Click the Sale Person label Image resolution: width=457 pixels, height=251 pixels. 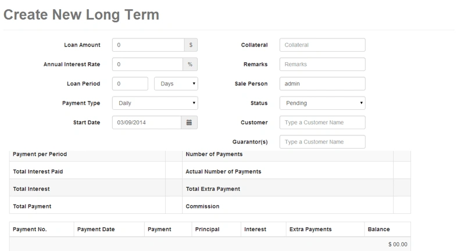pyautogui.click(x=251, y=84)
